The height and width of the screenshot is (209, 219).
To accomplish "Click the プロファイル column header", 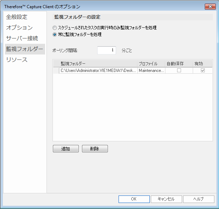I will pos(151,64).
